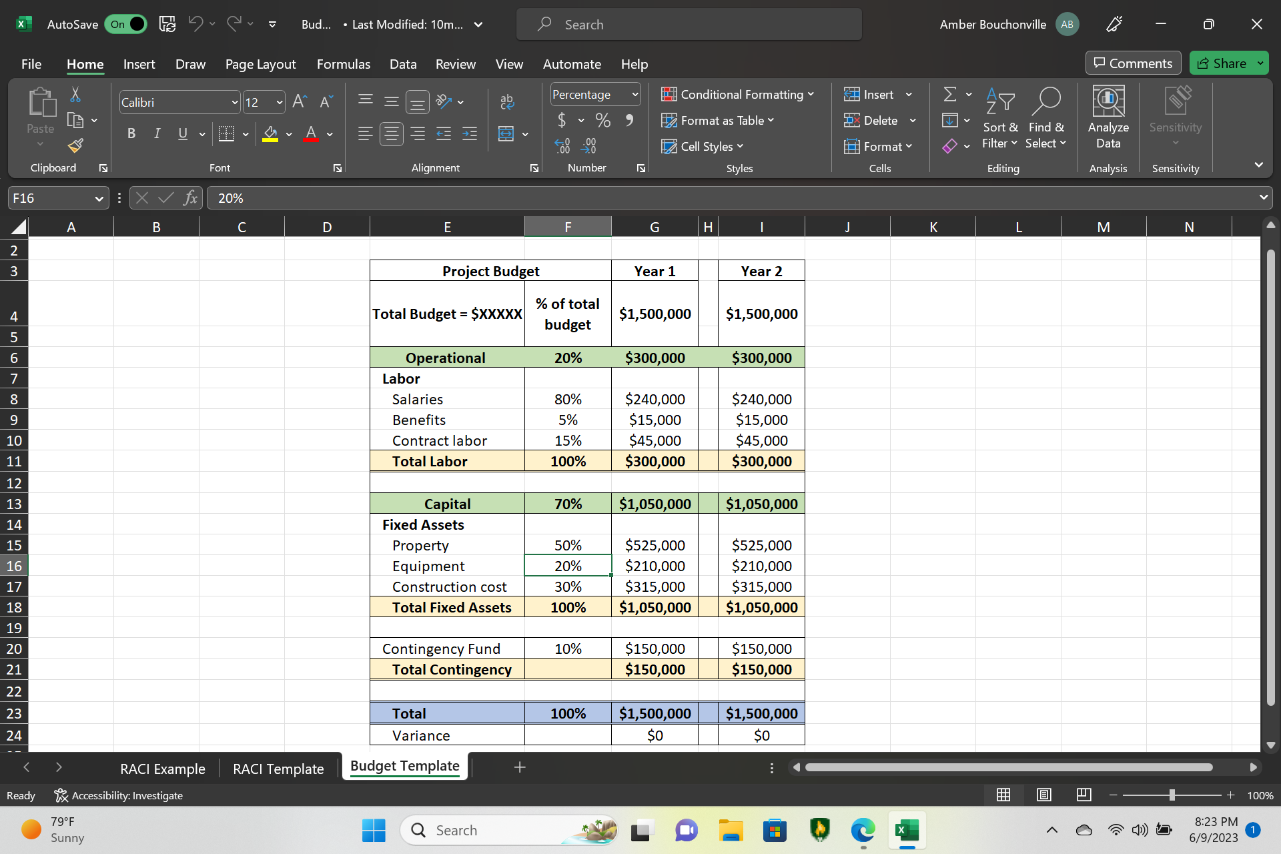Click the Format as Table icon

click(669, 120)
